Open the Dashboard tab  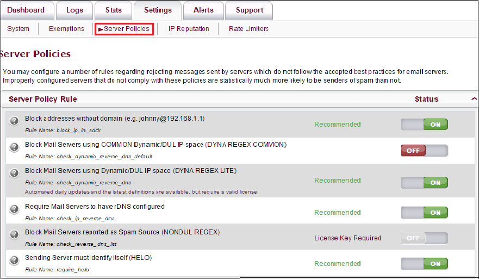tap(26, 10)
